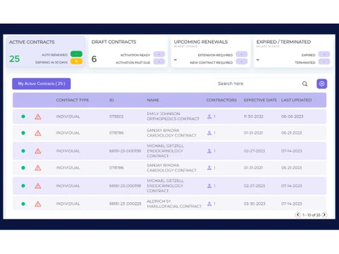Screen dimensions: 339x254
Task: Sort by Contract Type column header
Action: tap(73, 100)
